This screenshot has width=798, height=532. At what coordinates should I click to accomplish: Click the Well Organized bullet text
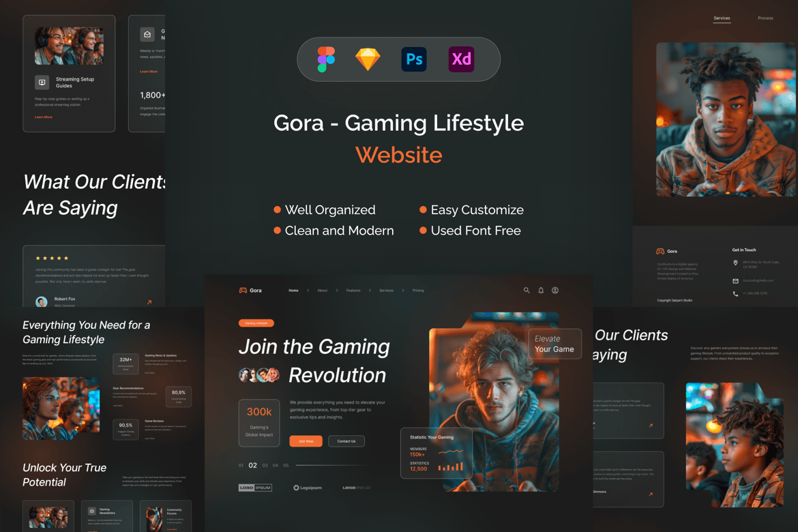(330, 210)
